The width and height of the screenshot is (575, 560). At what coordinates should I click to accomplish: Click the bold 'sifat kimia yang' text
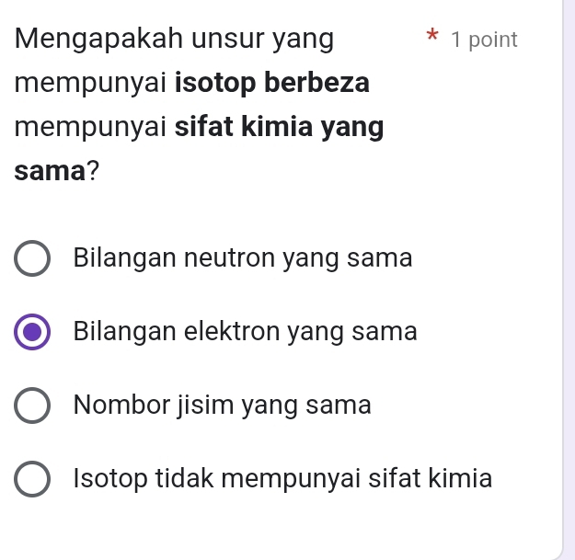coord(279,126)
